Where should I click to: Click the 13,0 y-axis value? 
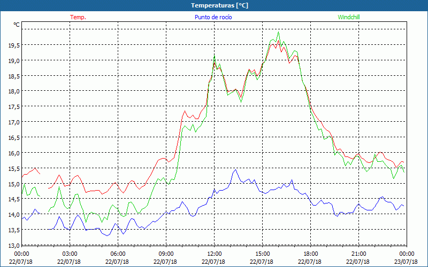(x=14, y=246)
